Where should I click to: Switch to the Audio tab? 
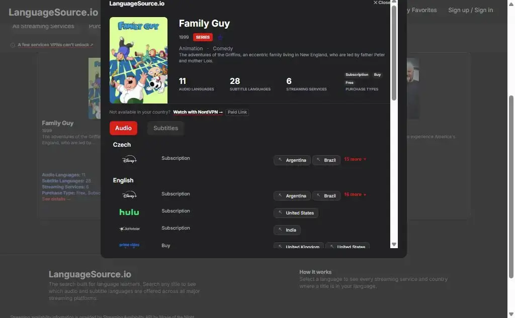(x=123, y=128)
